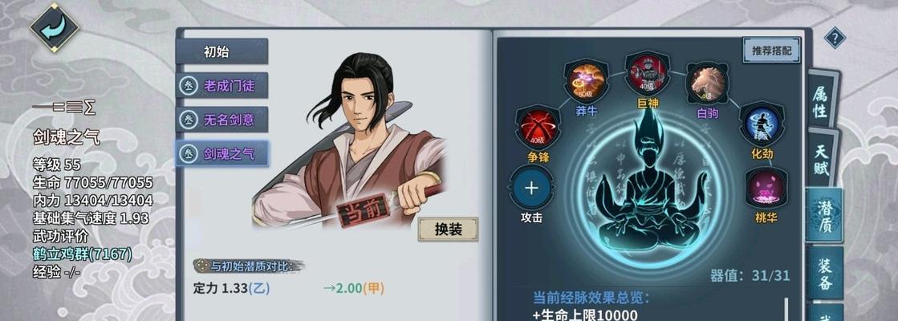
Task: Select the 桃华 meridian skill icon
Action: point(766,189)
